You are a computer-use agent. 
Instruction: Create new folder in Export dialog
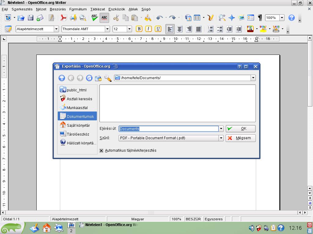(98, 78)
